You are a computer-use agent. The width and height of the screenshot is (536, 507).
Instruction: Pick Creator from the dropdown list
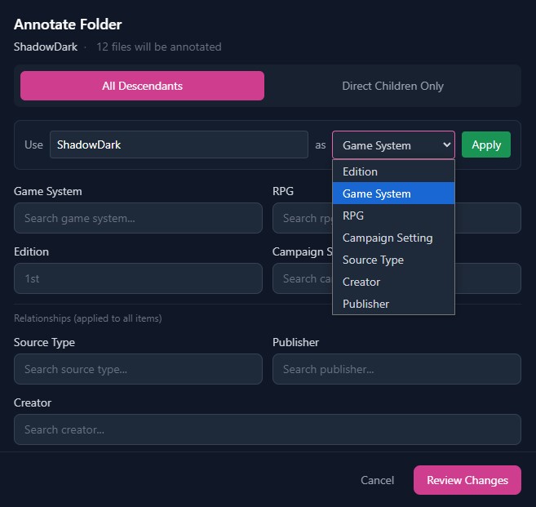point(361,282)
